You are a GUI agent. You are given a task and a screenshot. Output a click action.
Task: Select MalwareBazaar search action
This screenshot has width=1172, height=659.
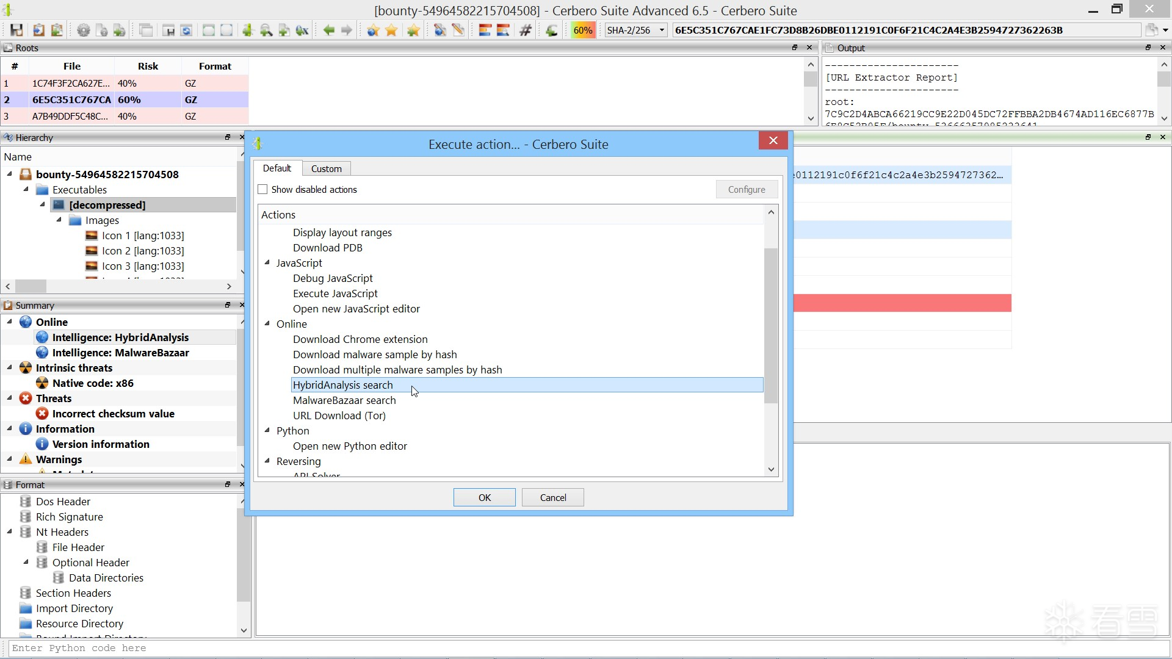(x=344, y=400)
